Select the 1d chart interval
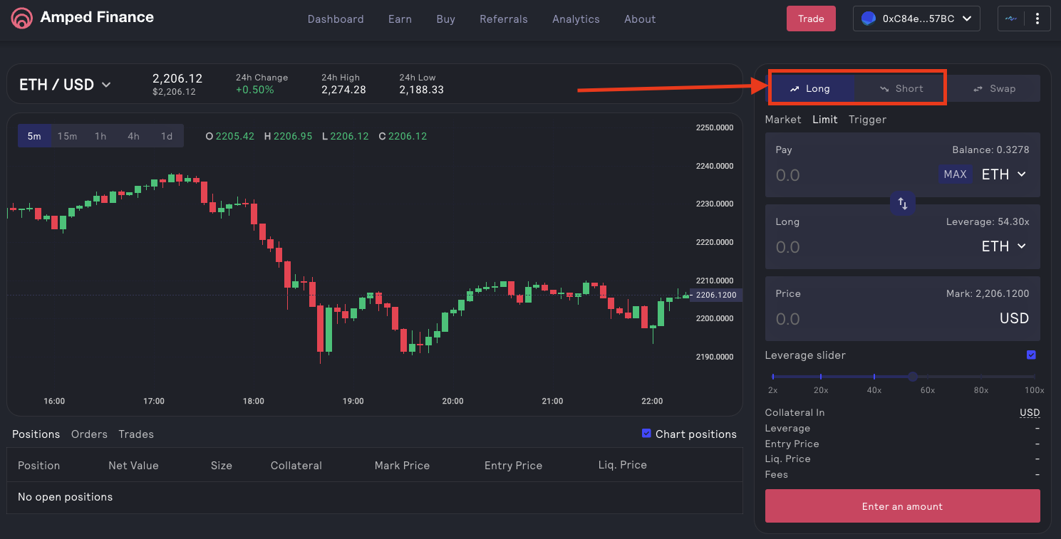 click(167, 136)
